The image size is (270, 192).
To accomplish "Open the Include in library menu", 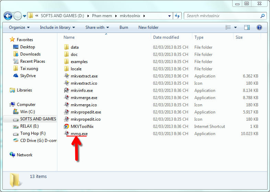I will (x=57, y=27).
